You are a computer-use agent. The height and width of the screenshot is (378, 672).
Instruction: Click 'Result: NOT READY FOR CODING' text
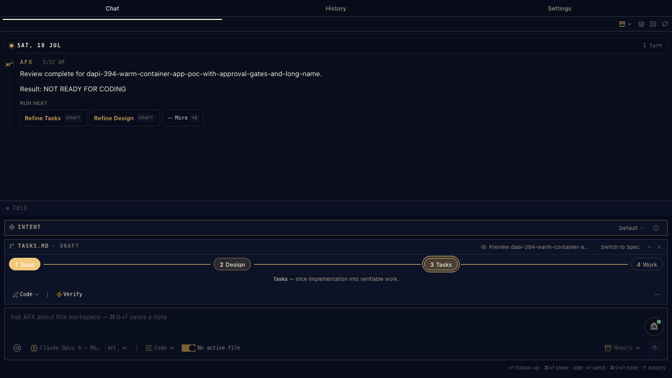click(x=73, y=89)
